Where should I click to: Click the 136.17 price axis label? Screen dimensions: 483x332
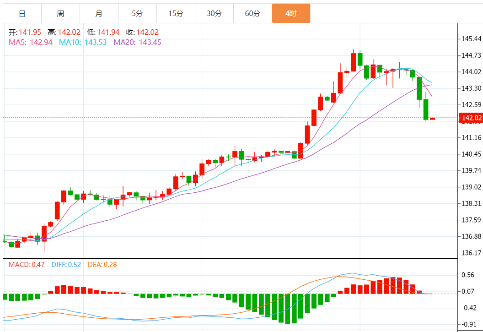[x=471, y=253]
